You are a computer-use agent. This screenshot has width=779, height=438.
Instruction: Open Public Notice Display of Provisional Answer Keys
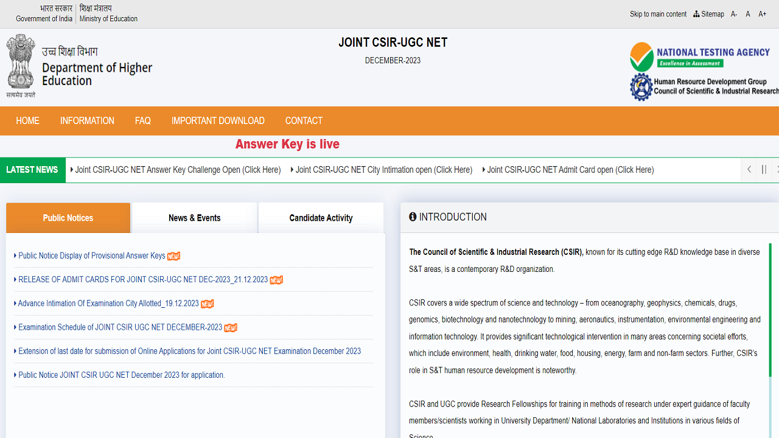point(91,255)
